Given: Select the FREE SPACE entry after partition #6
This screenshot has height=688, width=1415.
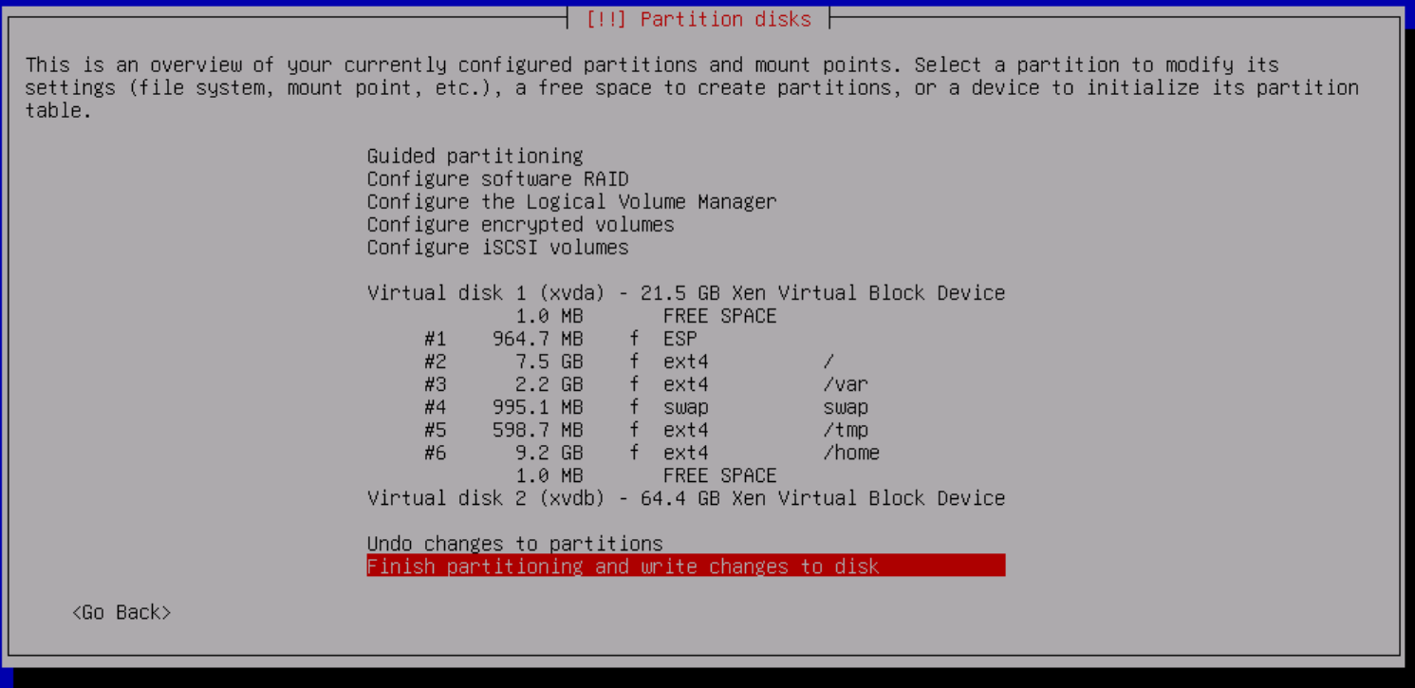Looking at the screenshot, I should click(x=645, y=475).
